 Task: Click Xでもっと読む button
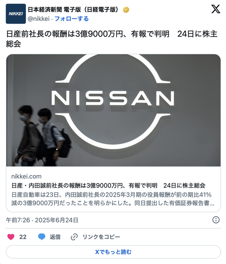pyautogui.click(x=113, y=252)
